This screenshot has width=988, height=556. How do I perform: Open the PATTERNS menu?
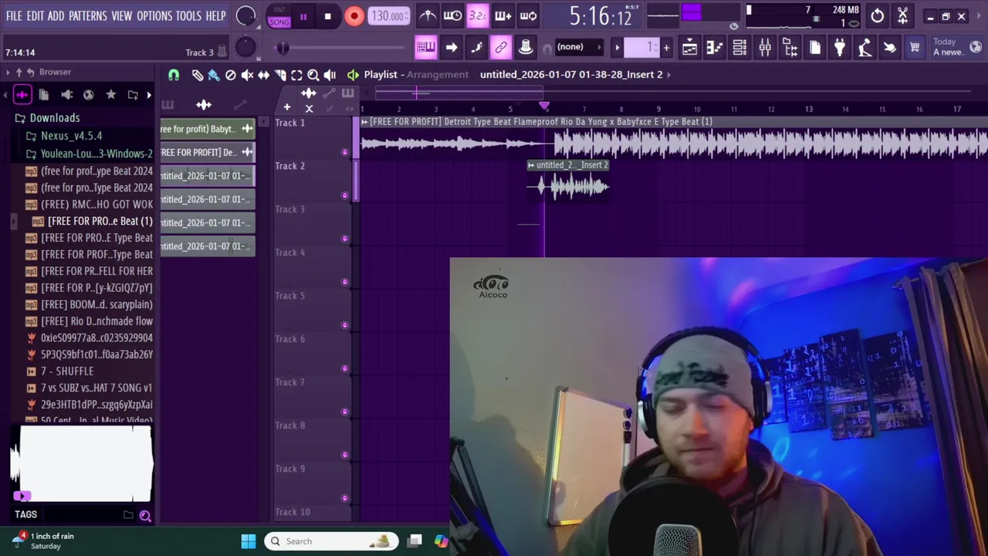(x=88, y=15)
